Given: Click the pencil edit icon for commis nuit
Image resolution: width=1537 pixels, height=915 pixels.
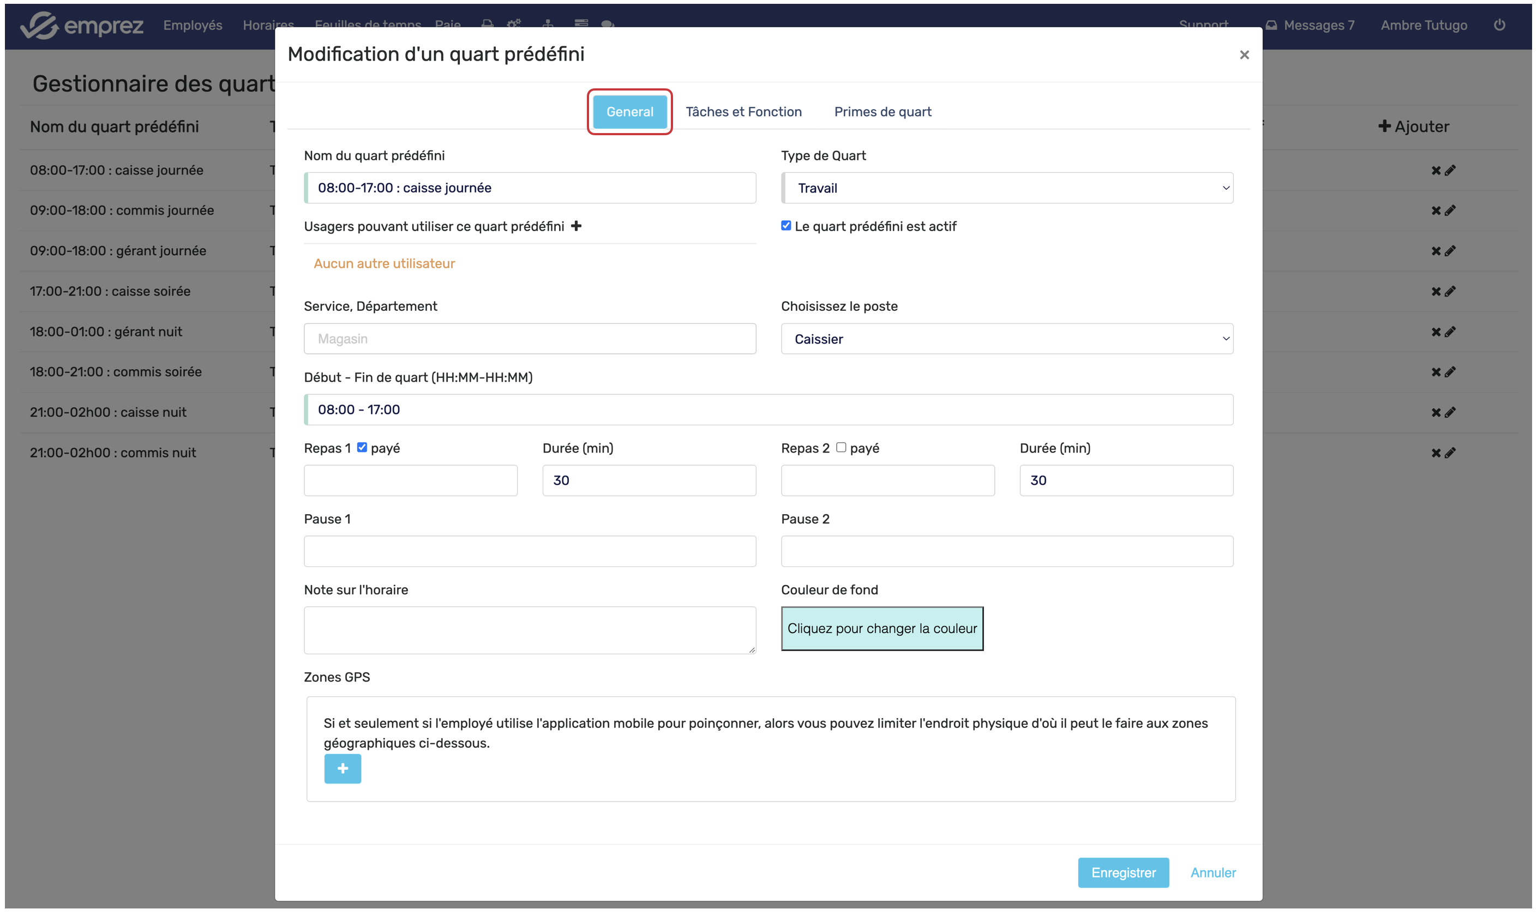Looking at the screenshot, I should pos(1451,453).
